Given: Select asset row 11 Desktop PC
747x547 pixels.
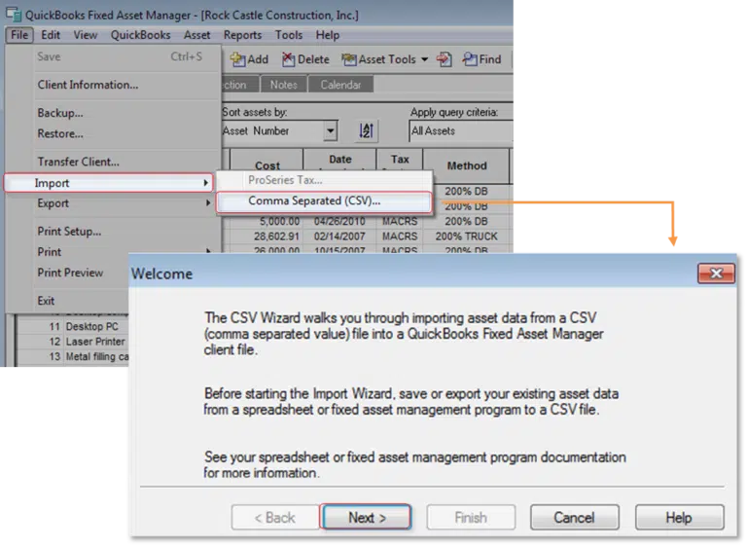Looking at the screenshot, I should click(x=72, y=327).
